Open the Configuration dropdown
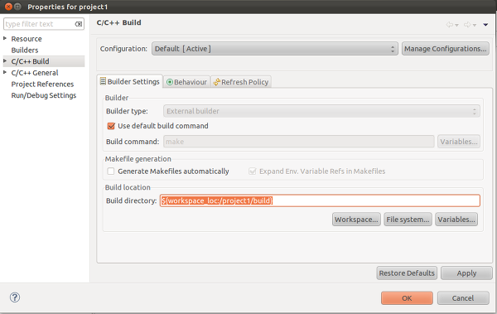This screenshot has height=314, width=497. coord(275,49)
